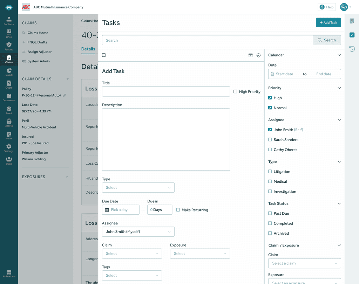Uncheck the High priority filter
This screenshot has width=359, height=284.
point(270,98)
